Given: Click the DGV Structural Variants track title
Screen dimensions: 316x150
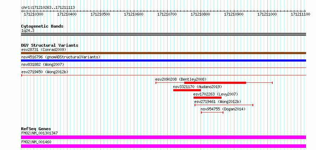Looking at the screenshot, I should [x=50, y=45].
